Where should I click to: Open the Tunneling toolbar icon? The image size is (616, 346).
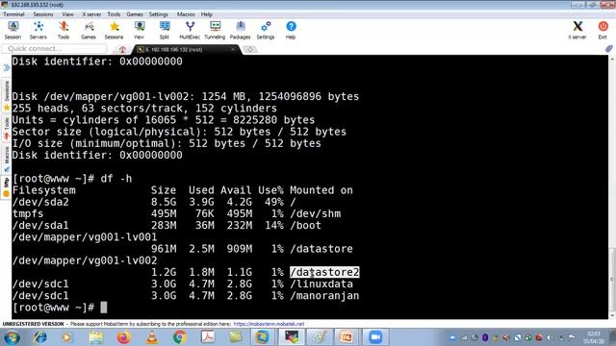(x=215, y=30)
